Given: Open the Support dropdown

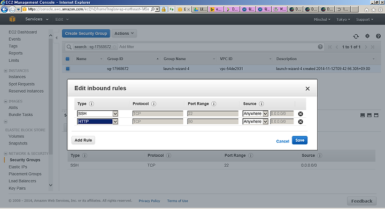Looking at the screenshot, I should point(365,19).
